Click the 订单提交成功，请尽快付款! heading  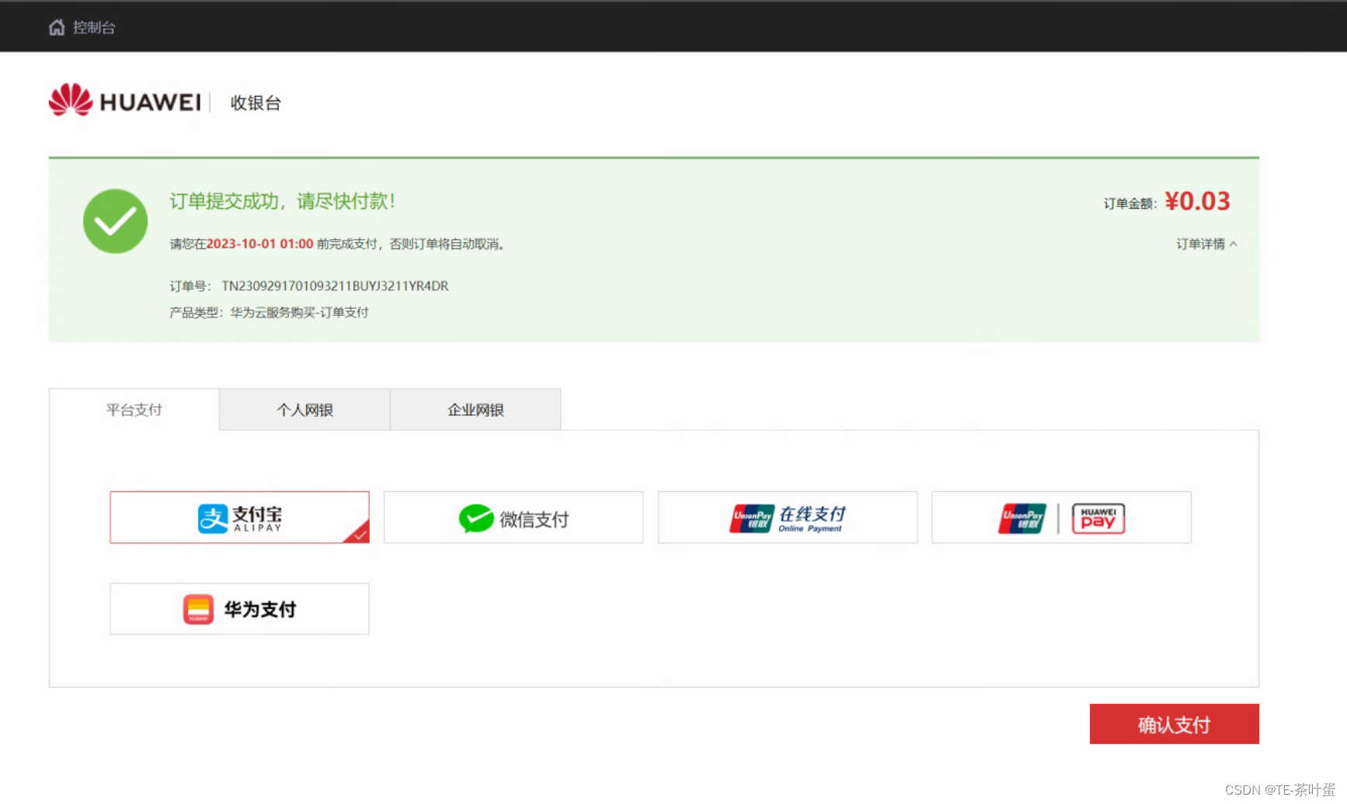pos(283,202)
